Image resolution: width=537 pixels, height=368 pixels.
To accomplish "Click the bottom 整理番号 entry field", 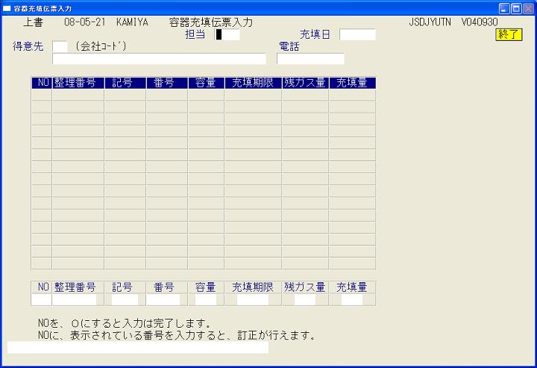I will 75,300.
